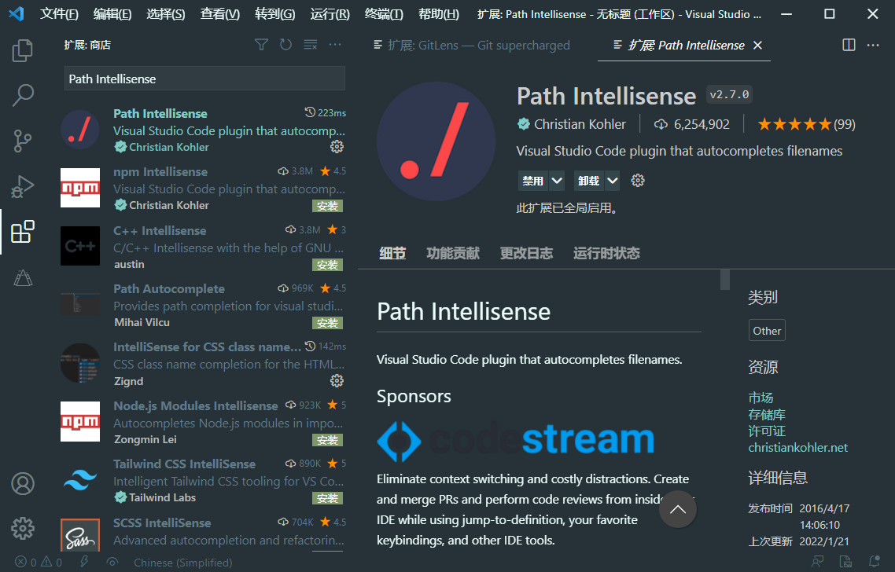Open the Manage gear in activity bar
This screenshot has width=895, height=572.
(x=23, y=529)
